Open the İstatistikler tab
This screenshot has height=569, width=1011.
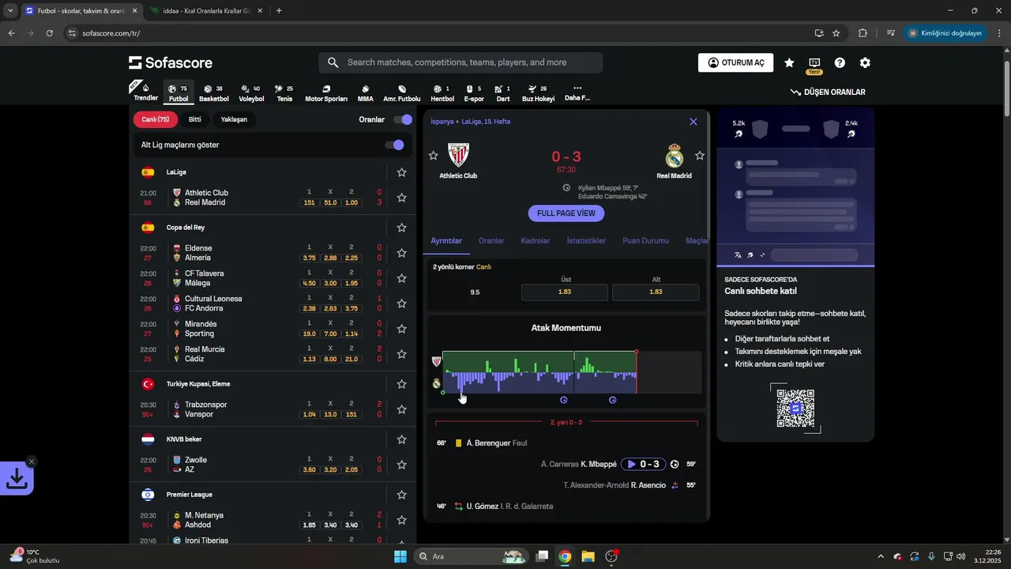pyautogui.click(x=586, y=241)
